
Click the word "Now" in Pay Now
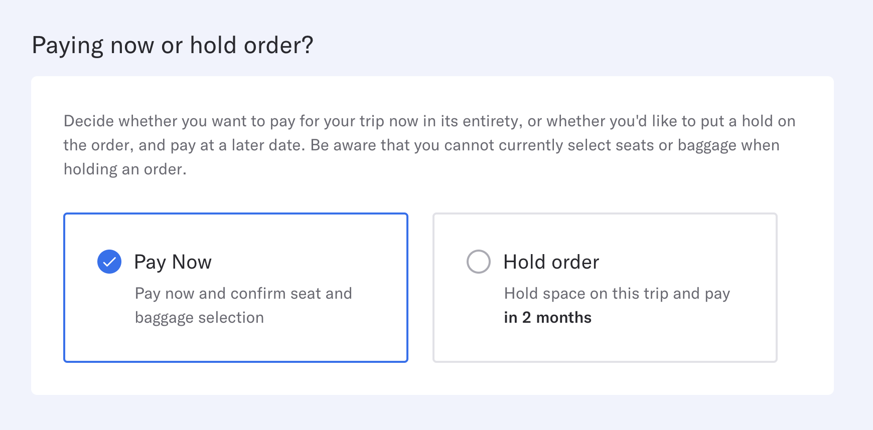click(192, 262)
